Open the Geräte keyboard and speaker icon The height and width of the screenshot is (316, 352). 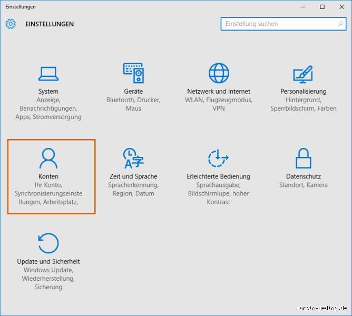click(x=133, y=73)
